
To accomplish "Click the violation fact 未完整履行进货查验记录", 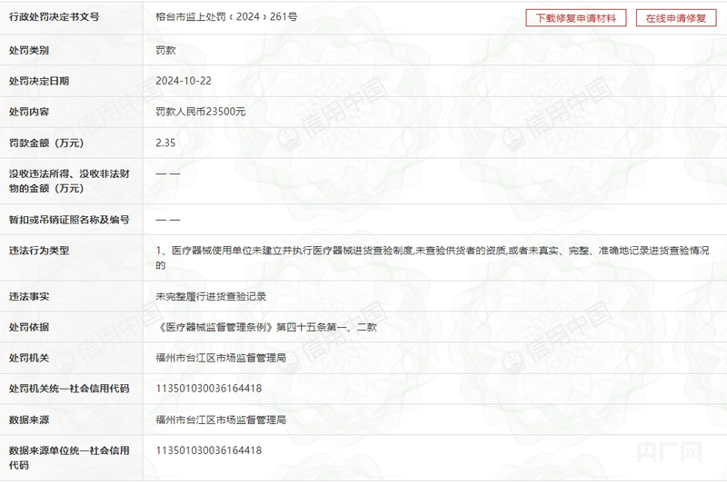I will 211,297.
